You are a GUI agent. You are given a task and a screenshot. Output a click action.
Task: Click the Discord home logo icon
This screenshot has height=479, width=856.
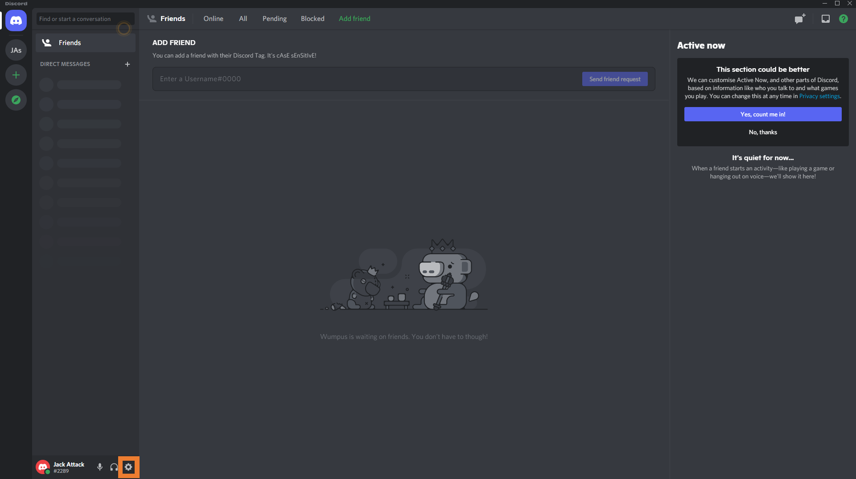coord(16,21)
